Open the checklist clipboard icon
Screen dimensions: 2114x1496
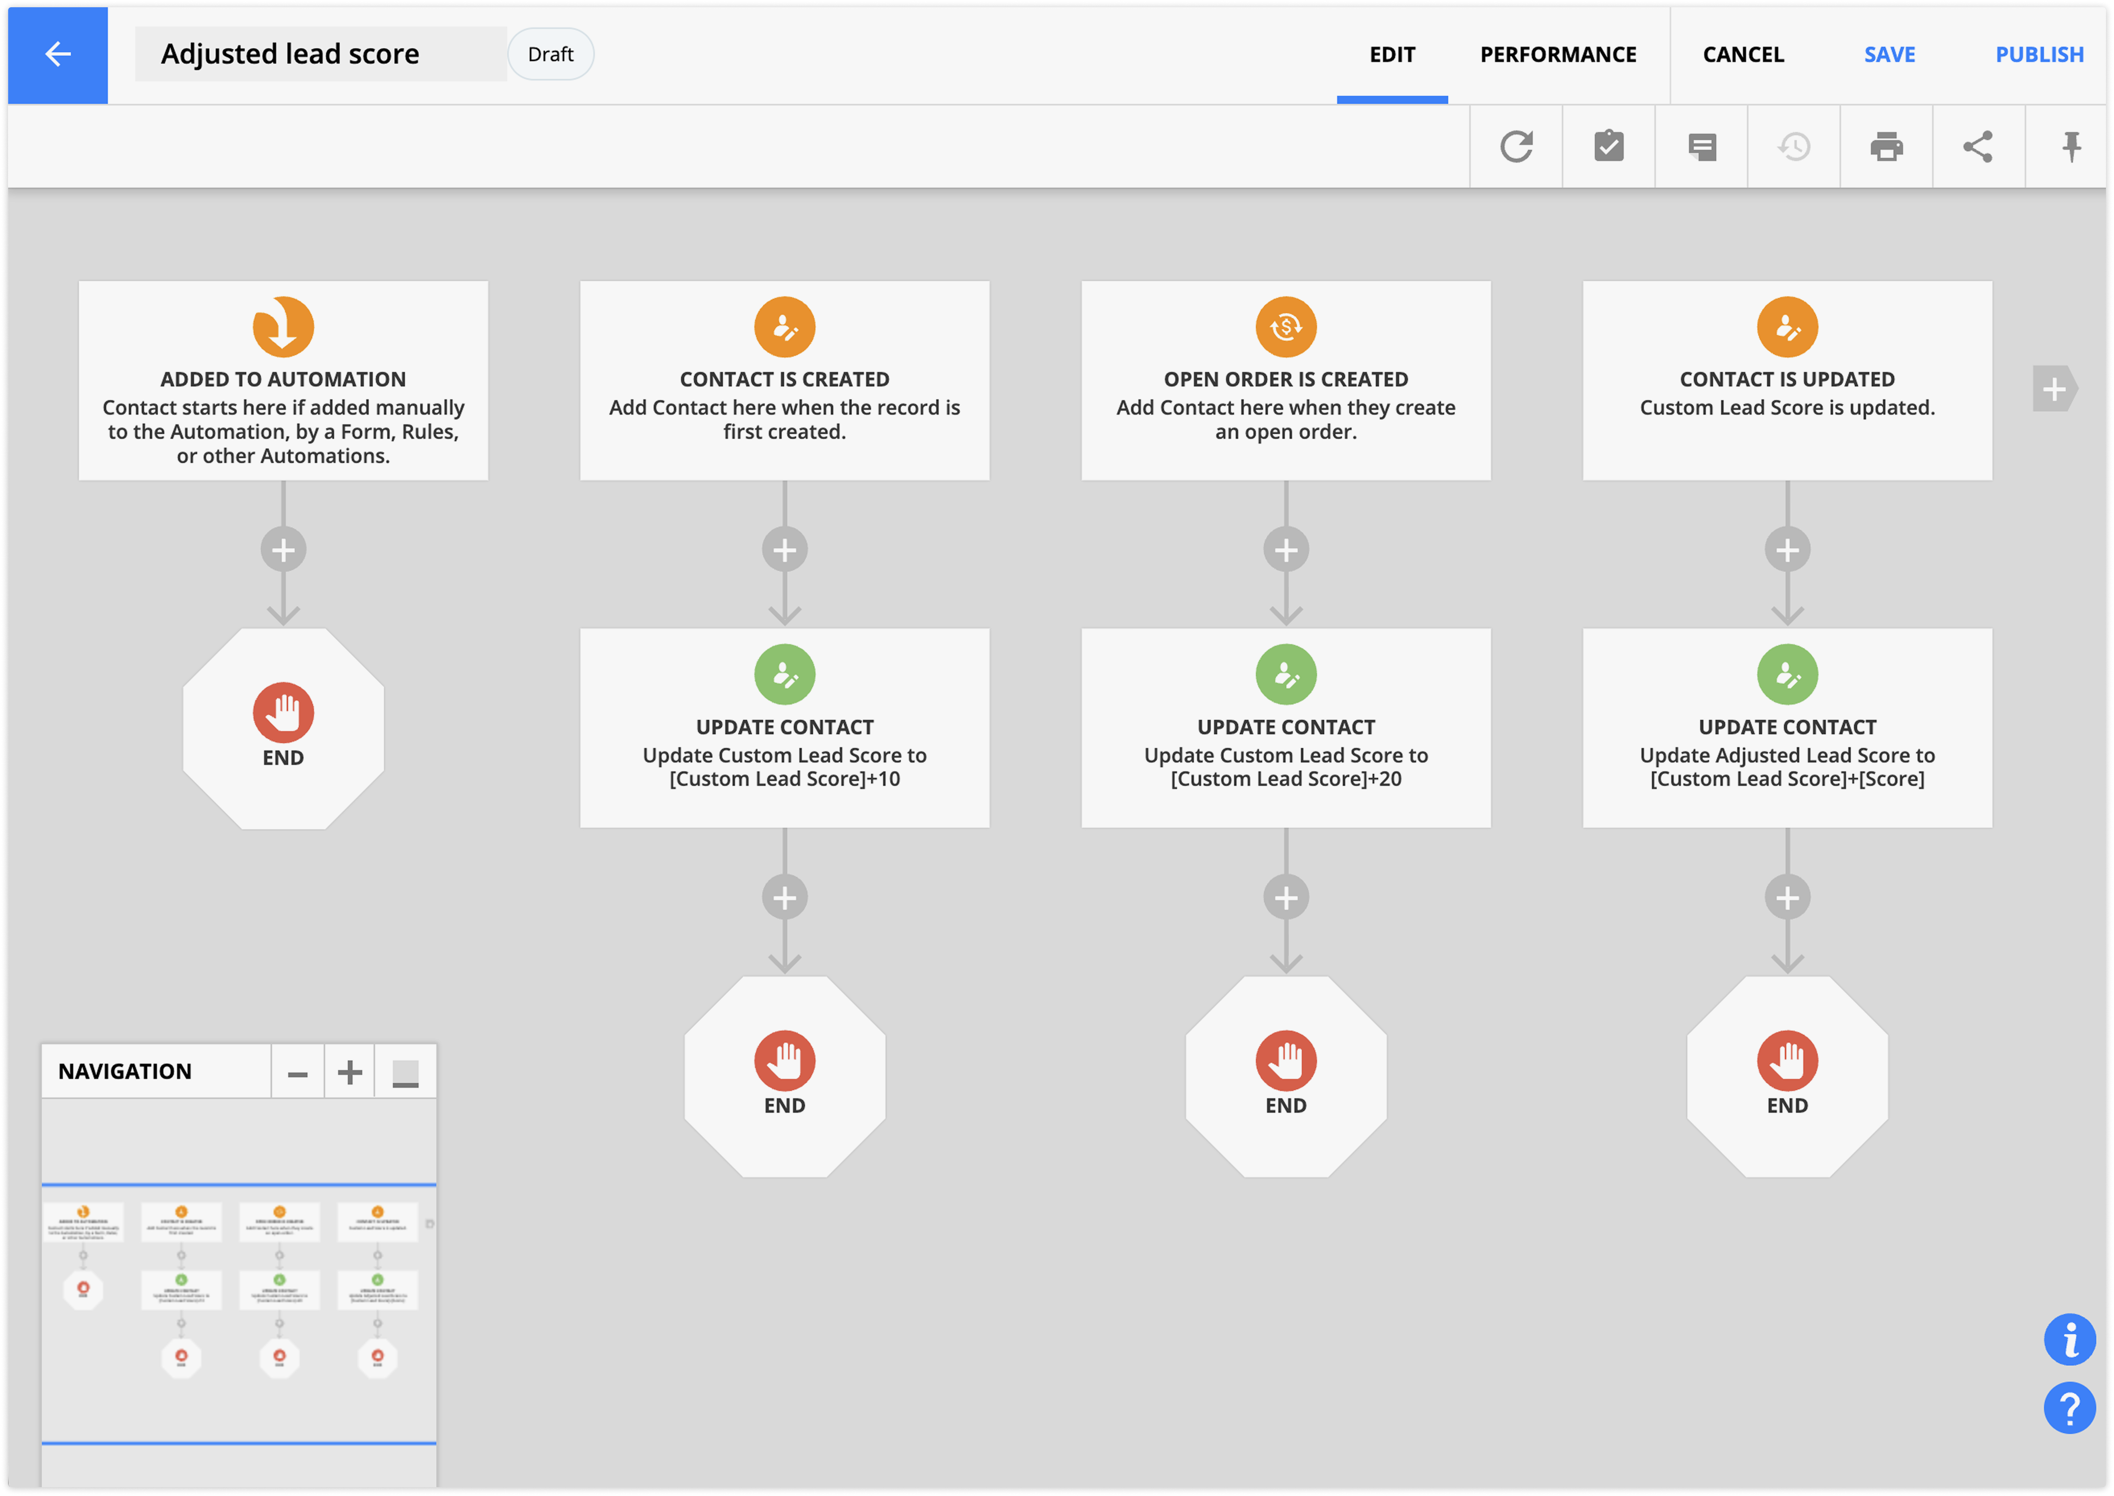tap(1608, 147)
